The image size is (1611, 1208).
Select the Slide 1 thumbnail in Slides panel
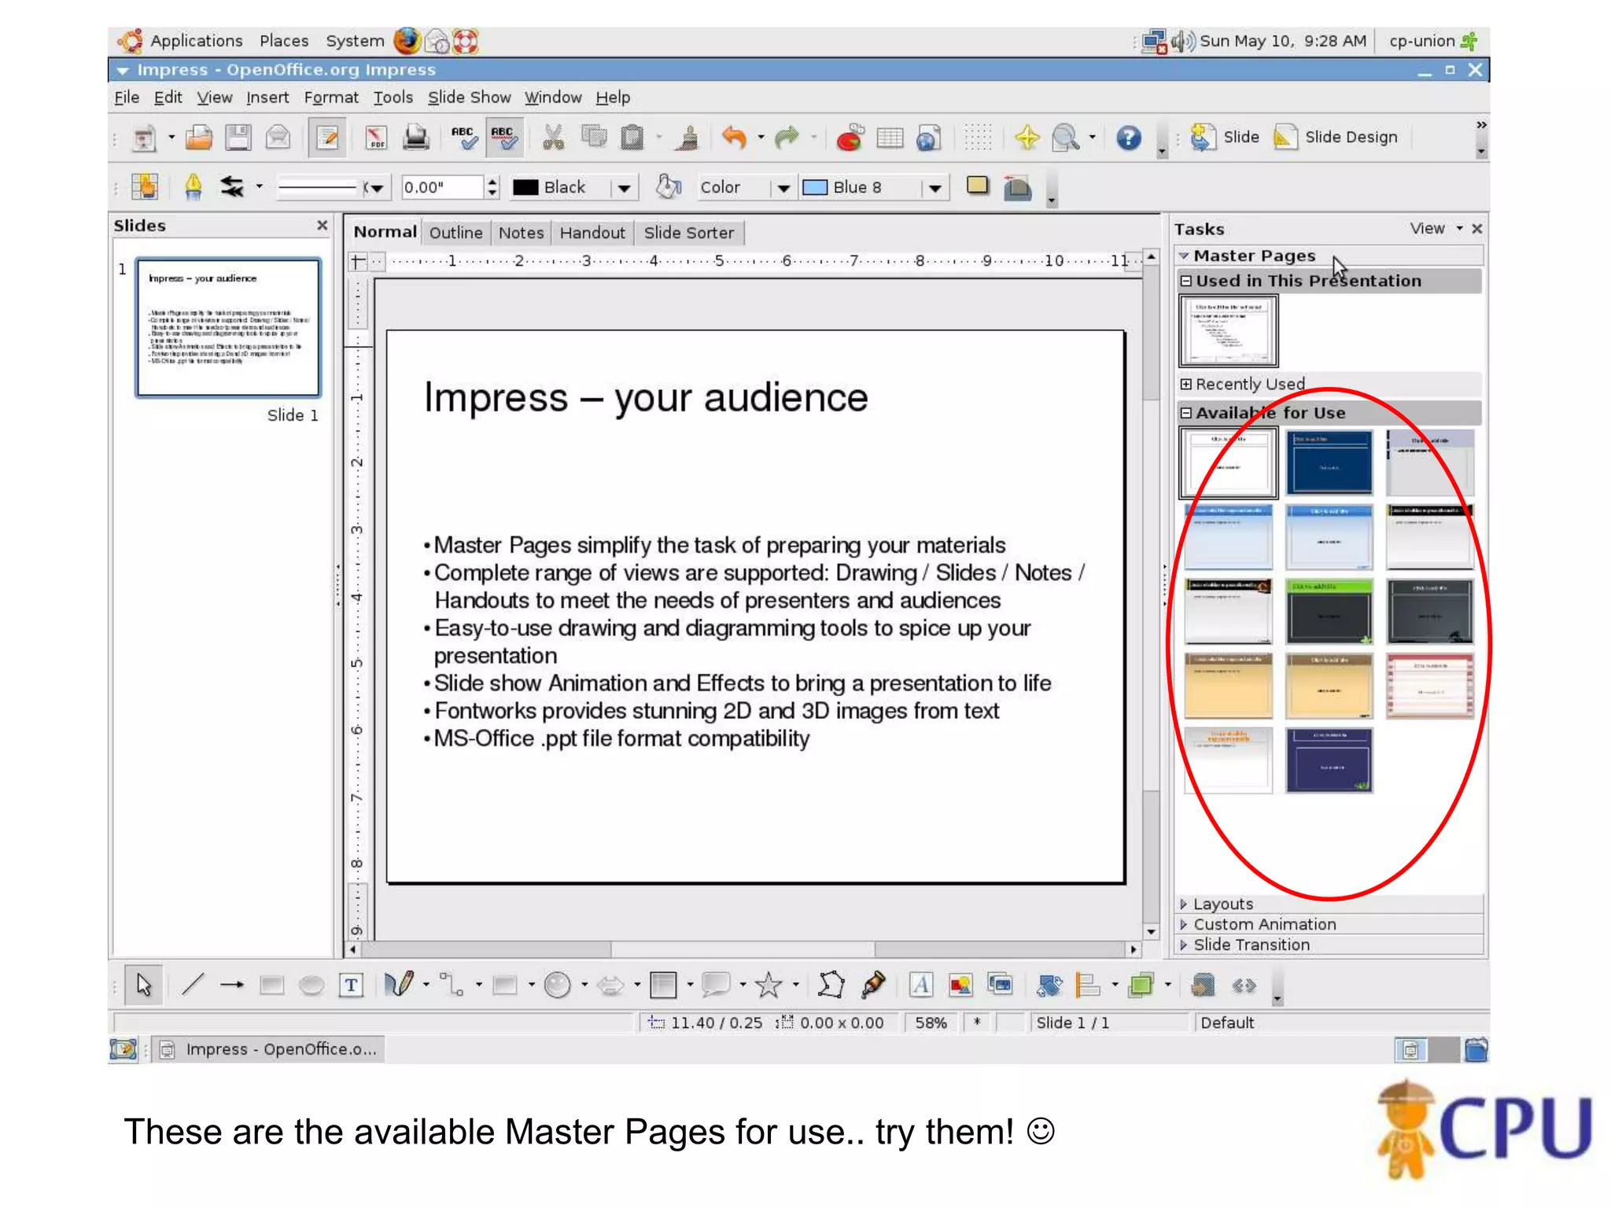pos(228,327)
